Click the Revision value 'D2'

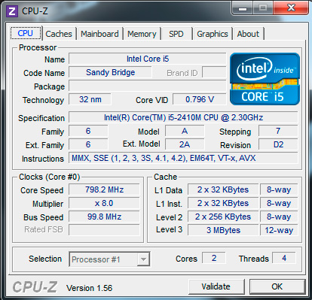[278, 144]
